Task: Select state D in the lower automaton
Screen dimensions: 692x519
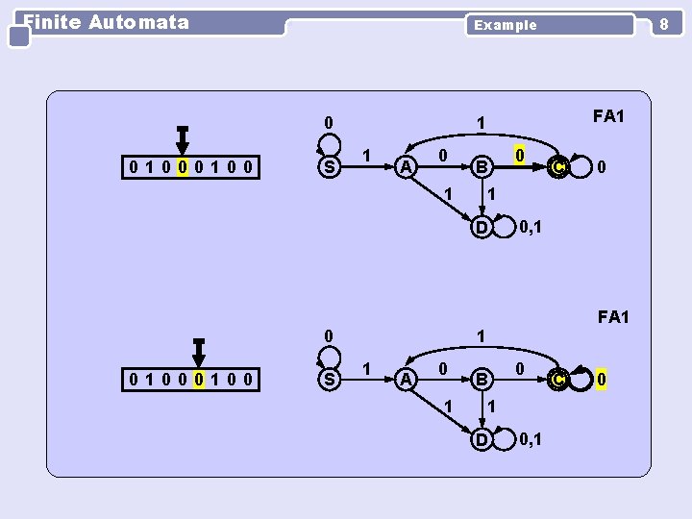Action: [x=482, y=439]
